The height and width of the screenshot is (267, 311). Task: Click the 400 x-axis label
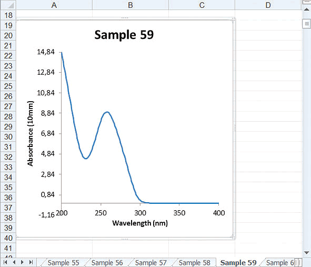click(219, 213)
